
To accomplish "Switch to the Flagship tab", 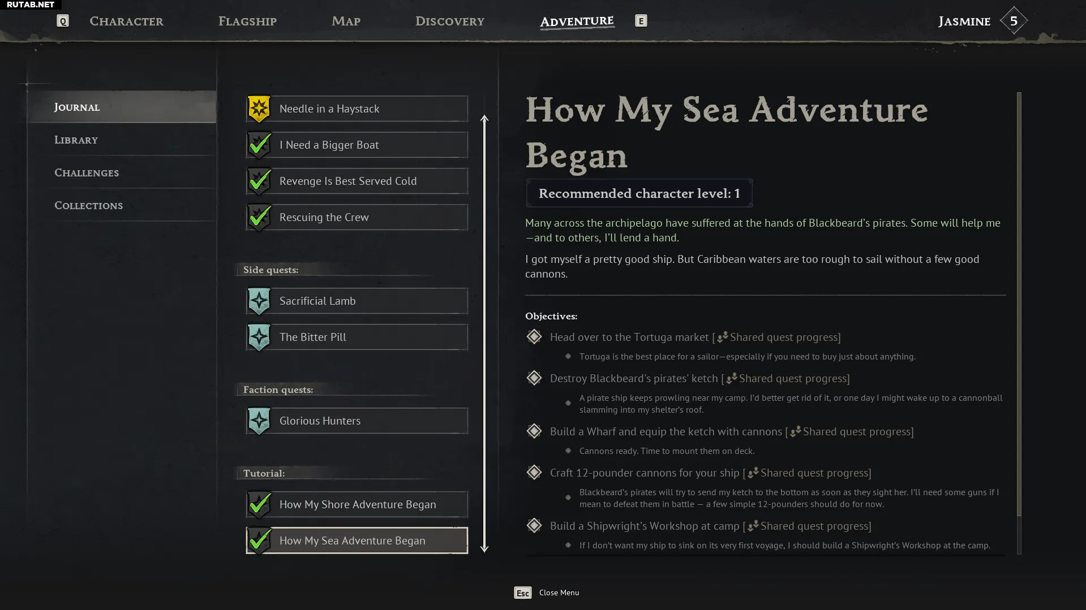I will pyautogui.click(x=247, y=21).
